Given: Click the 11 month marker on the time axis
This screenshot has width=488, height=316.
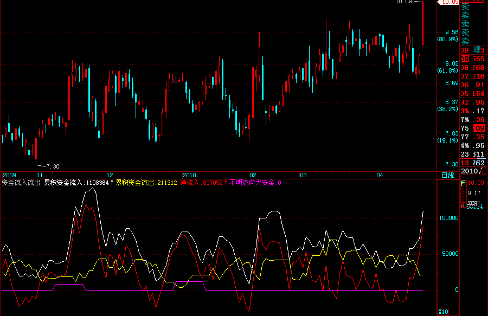Looking at the screenshot, I should (40, 175).
